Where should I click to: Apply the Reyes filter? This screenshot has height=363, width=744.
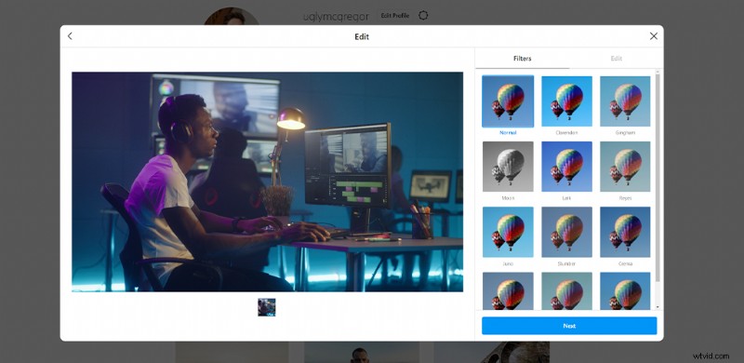[x=625, y=167]
